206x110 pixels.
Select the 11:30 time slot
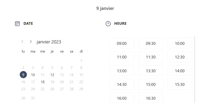pyautogui.click(x=151, y=57)
